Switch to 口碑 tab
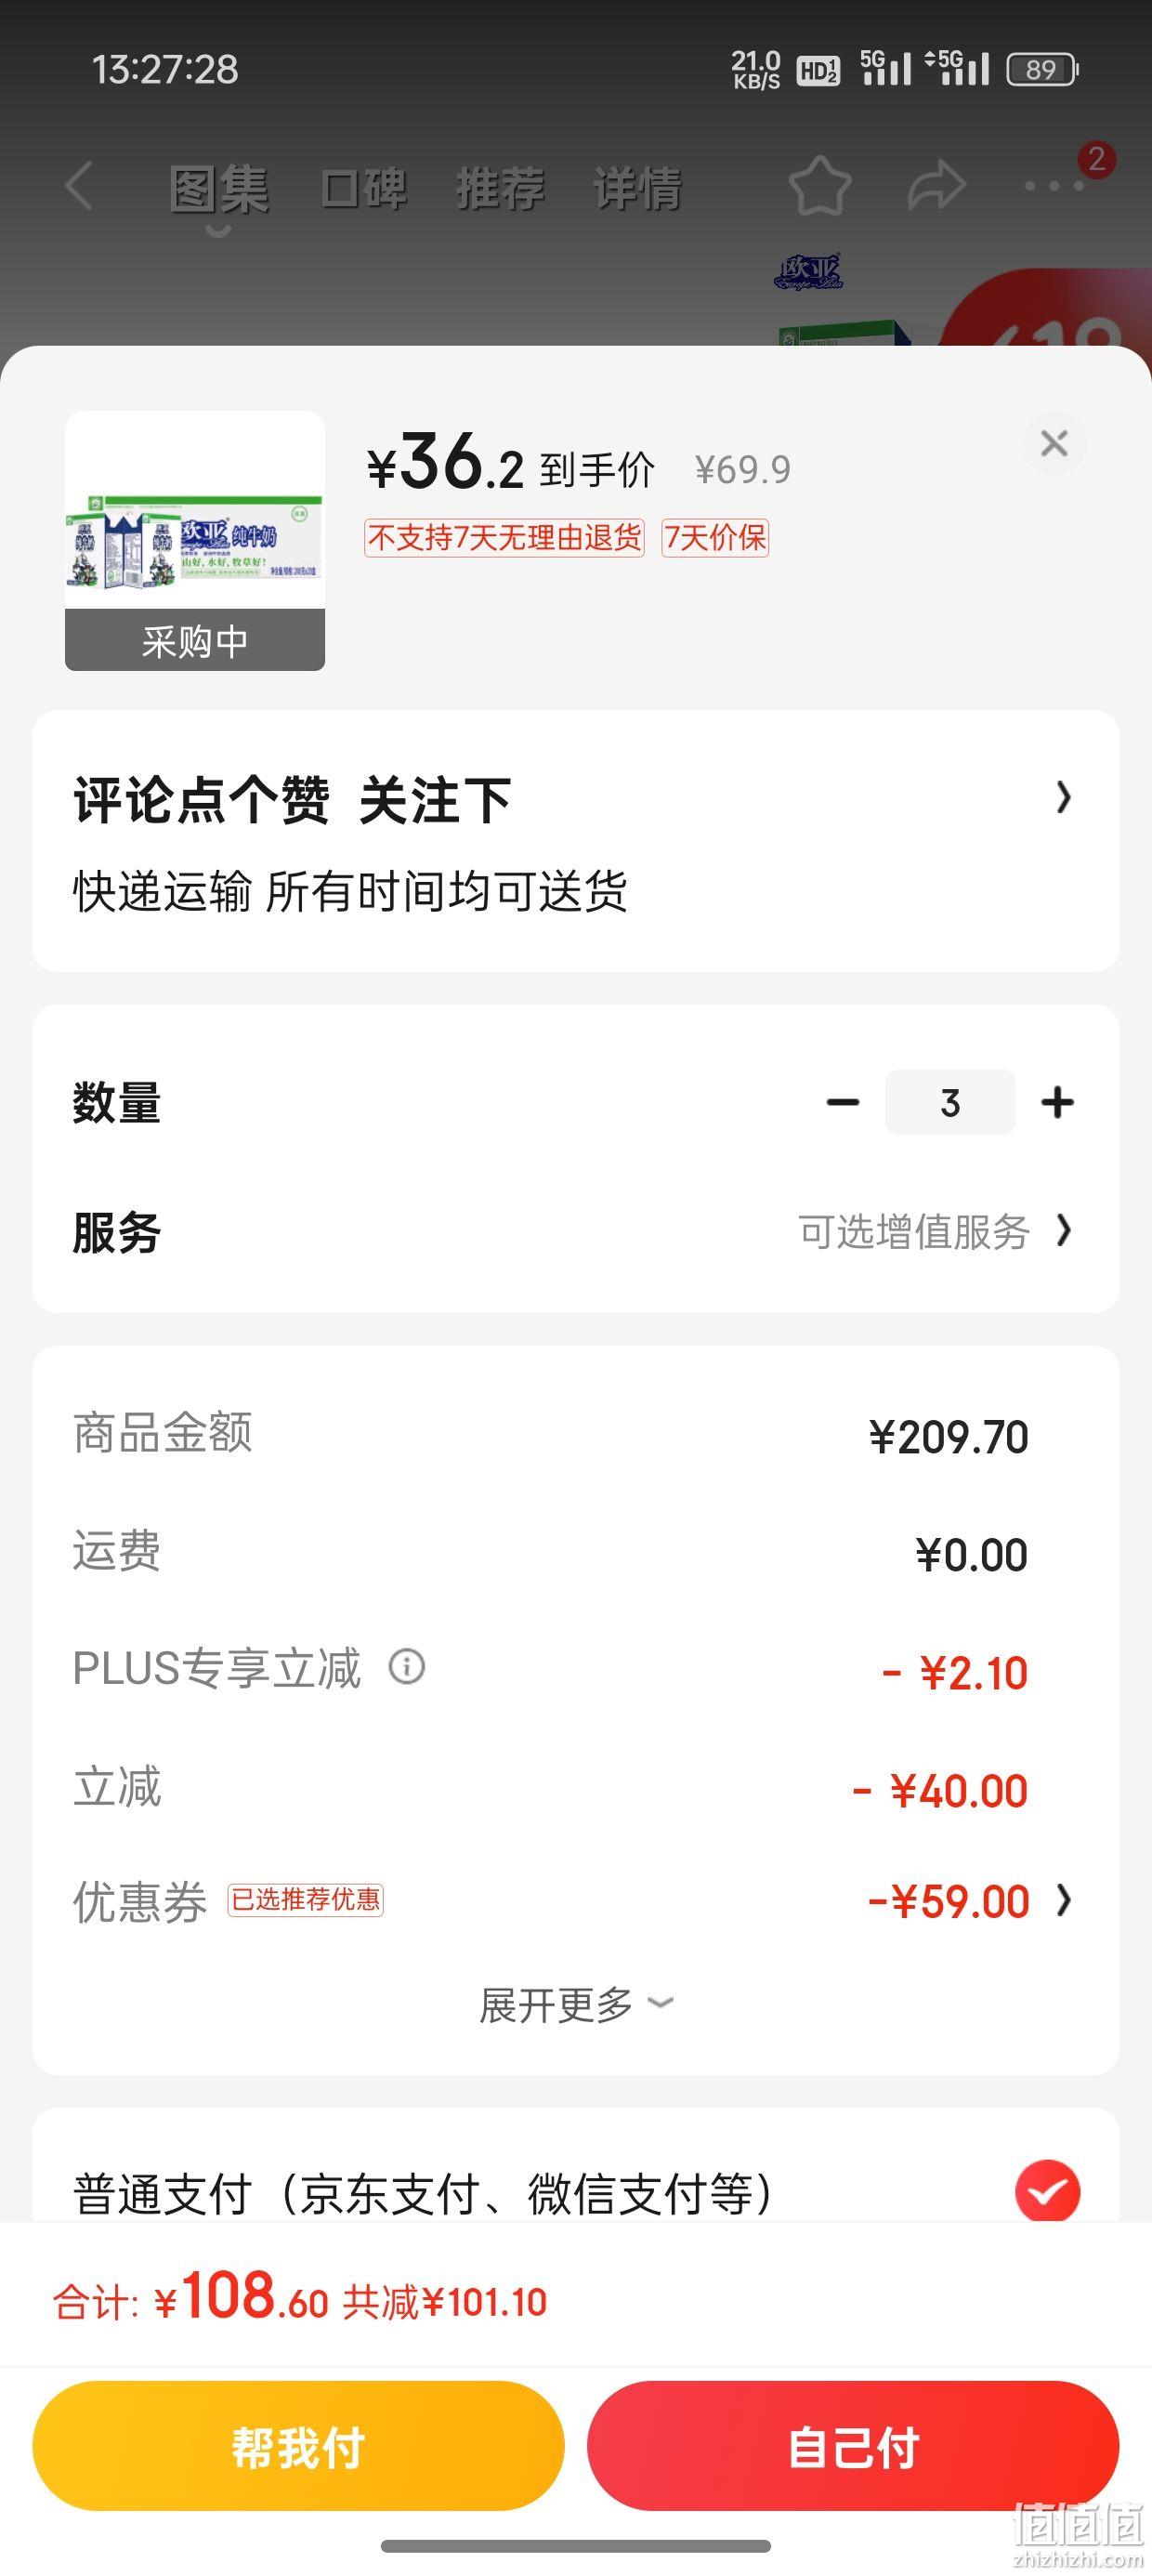 tap(364, 188)
